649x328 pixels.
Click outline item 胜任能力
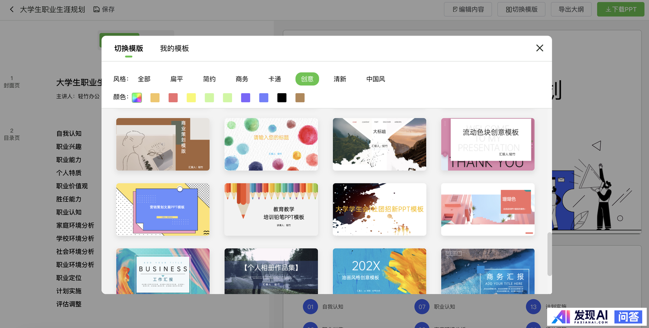click(69, 199)
